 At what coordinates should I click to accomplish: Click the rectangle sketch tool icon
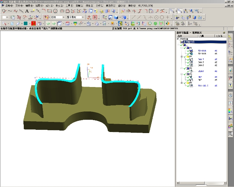click(x=49, y=11)
